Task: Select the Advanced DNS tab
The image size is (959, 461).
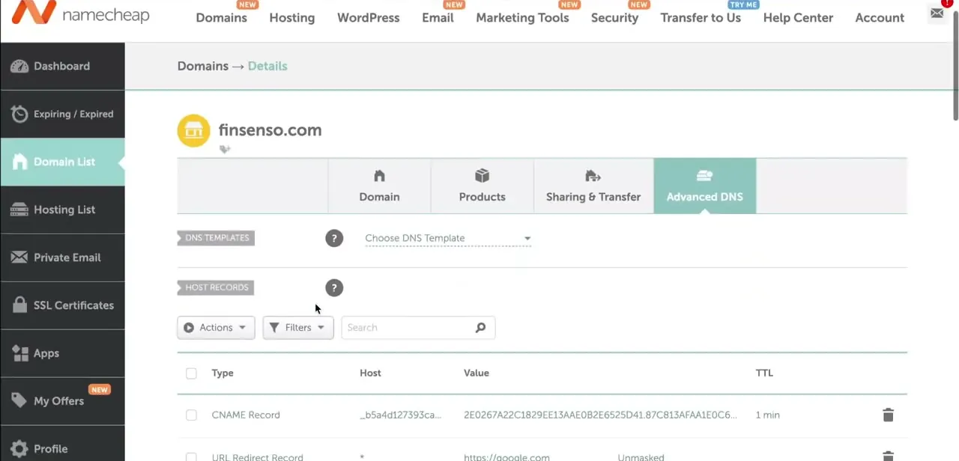Action: click(704, 186)
